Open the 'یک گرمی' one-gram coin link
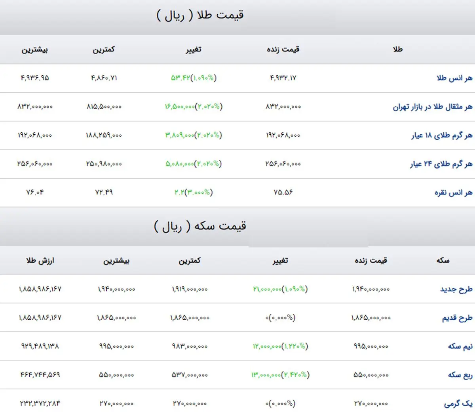Image resolution: width=475 pixels, height=414 pixels. coord(458,403)
